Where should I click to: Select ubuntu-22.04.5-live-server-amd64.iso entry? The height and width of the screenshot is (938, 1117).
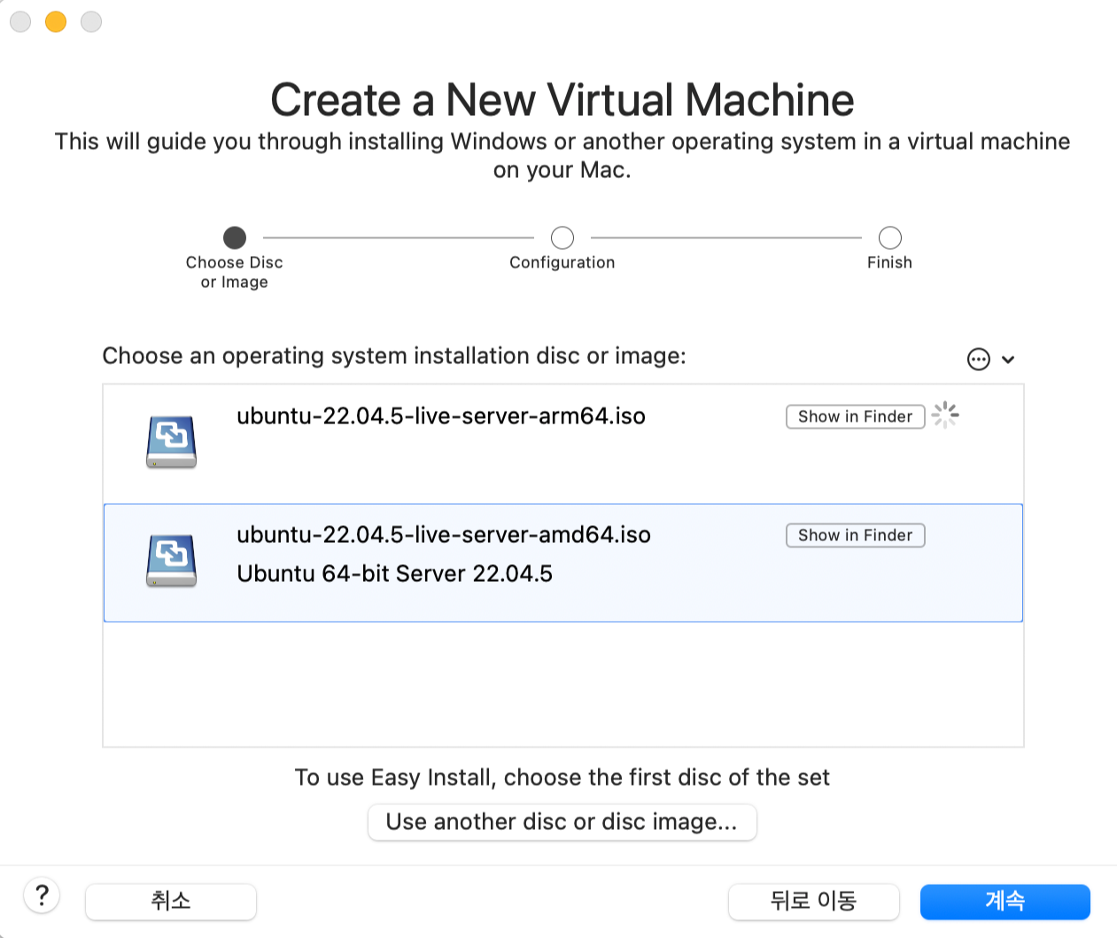click(x=563, y=562)
